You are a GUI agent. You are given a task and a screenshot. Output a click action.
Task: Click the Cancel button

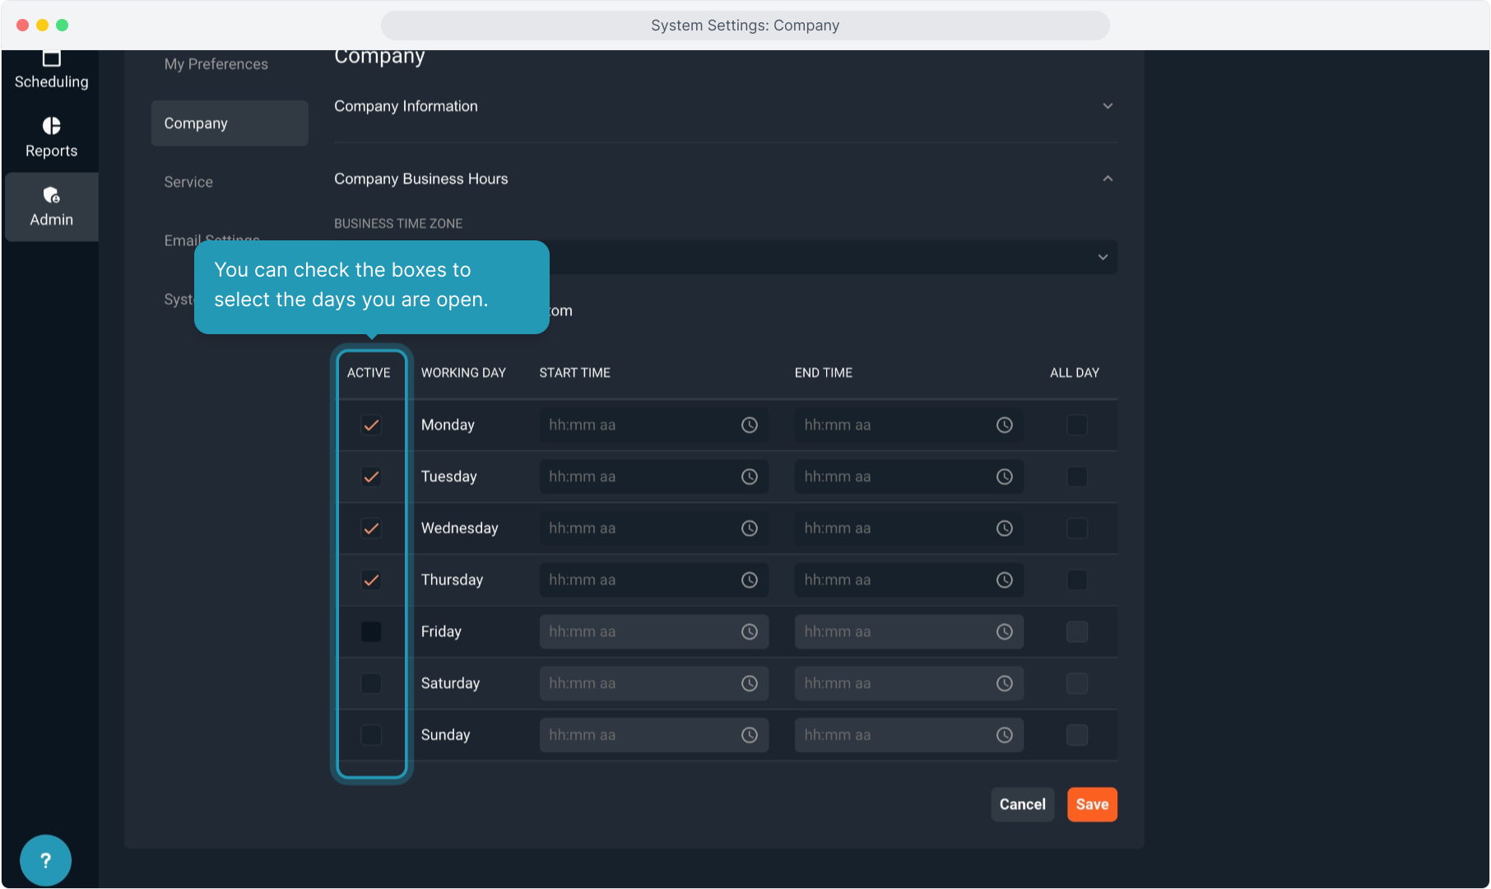click(1022, 805)
